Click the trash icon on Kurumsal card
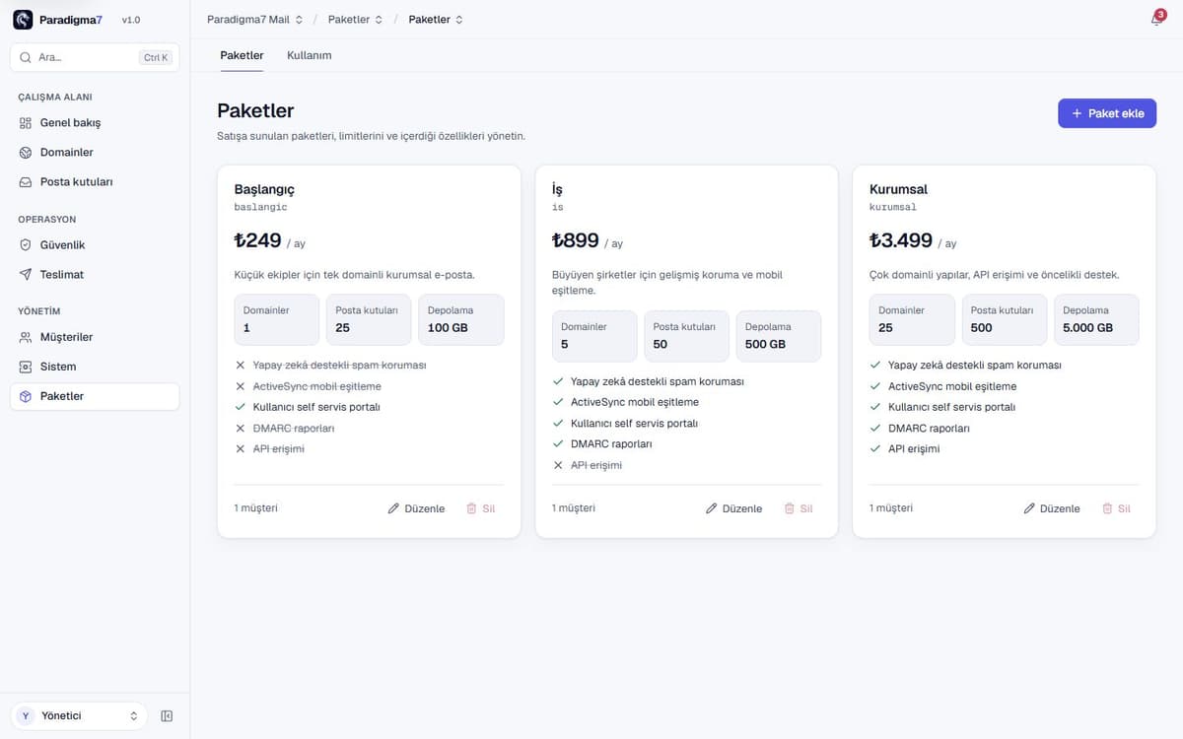The width and height of the screenshot is (1183, 739). pyautogui.click(x=1107, y=508)
